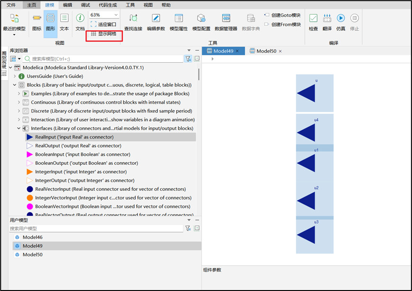Open the vertical 库浏览器 side tab

point(4,63)
